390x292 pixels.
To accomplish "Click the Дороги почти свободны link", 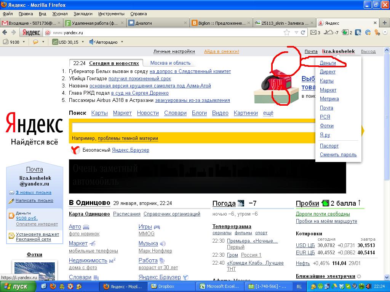I will coord(323,214).
